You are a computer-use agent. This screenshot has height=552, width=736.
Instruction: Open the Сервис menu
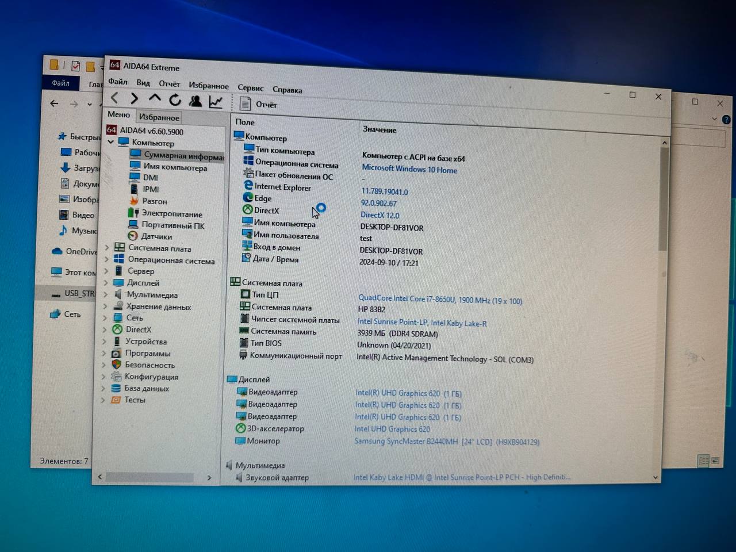tap(251, 88)
